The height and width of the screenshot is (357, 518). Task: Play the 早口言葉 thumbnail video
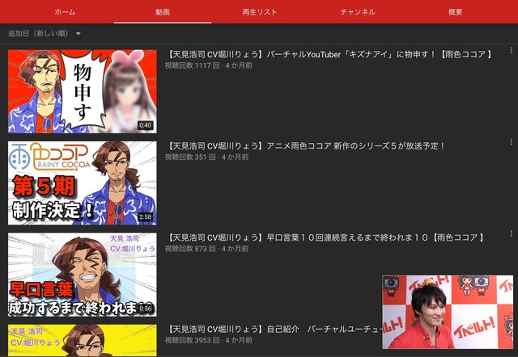(x=83, y=275)
